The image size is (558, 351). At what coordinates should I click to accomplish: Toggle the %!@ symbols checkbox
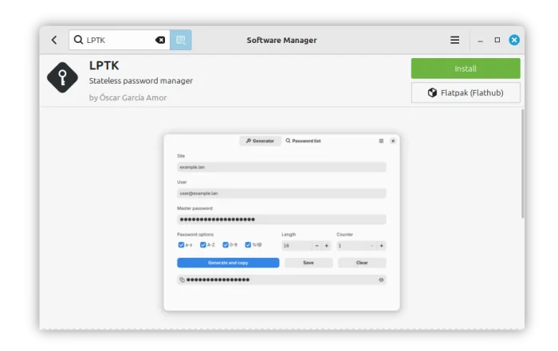(248, 245)
